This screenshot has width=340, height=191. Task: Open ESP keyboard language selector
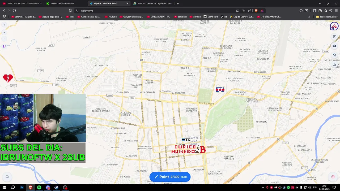pos(315,188)
